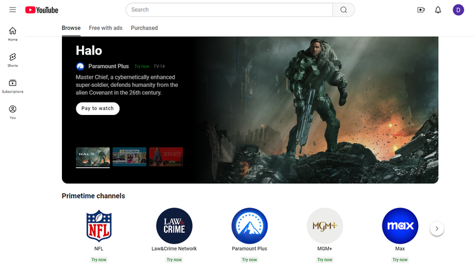
Task: Switch to the Purchased tab
Action: pyautogui.click(x=144, y=28)
